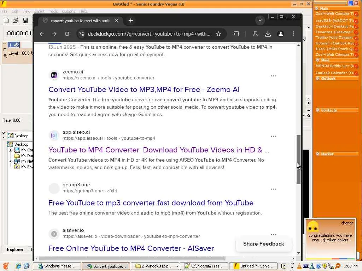Open YouTube to MP4 Converter AISEO link
This screenshot has width=362, height=271.
pos(159,150)
